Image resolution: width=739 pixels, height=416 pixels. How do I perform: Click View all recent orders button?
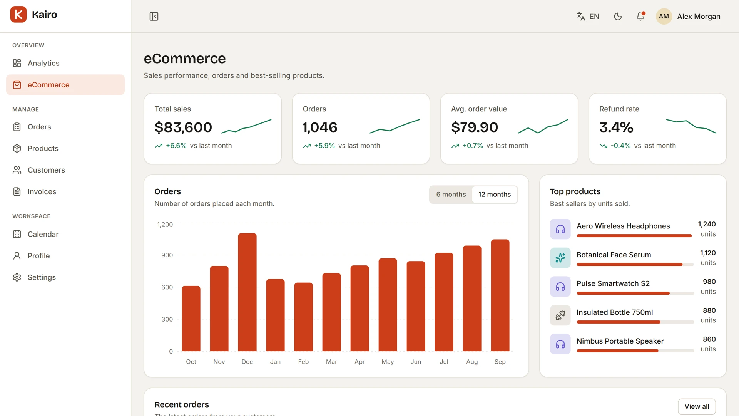pyautogui.click(x=697, y=406)
